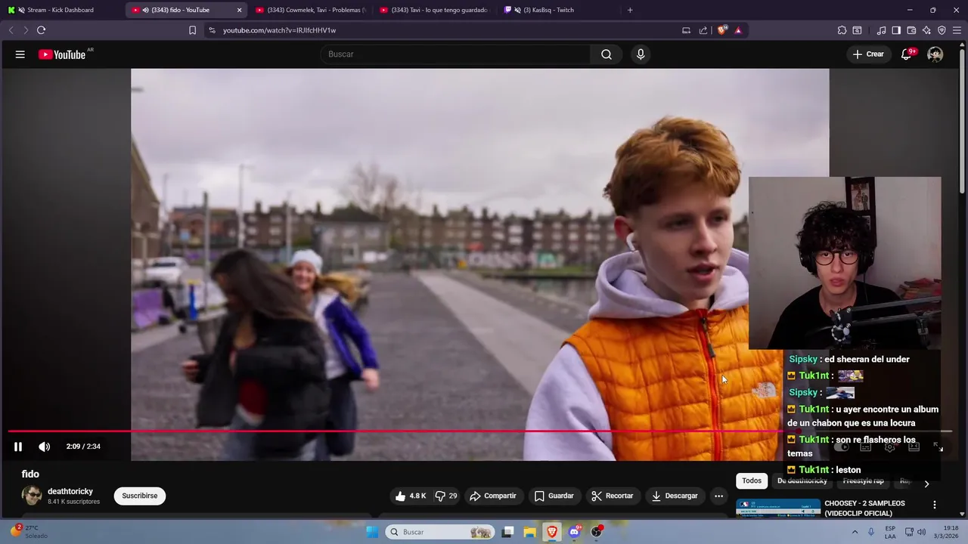
Task: Switch to Tavi - lo que tengo guardado tab
Action: pos(434,10)
